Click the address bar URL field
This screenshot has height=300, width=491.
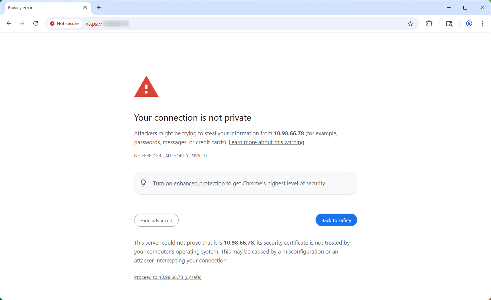click(x=244, y=24)
